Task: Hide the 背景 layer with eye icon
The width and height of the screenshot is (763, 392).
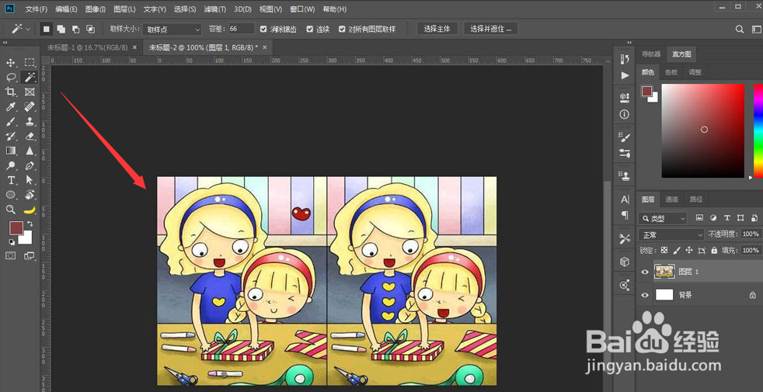Action: coord(645,295)
